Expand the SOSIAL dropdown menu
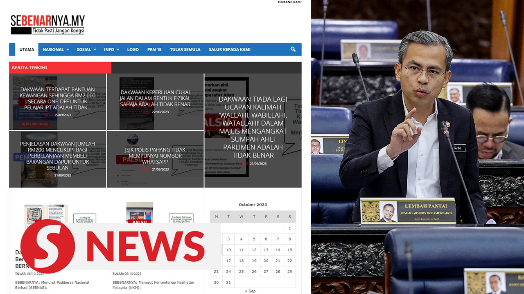Screen dimensions: 524x294 [x=86, y=49]
